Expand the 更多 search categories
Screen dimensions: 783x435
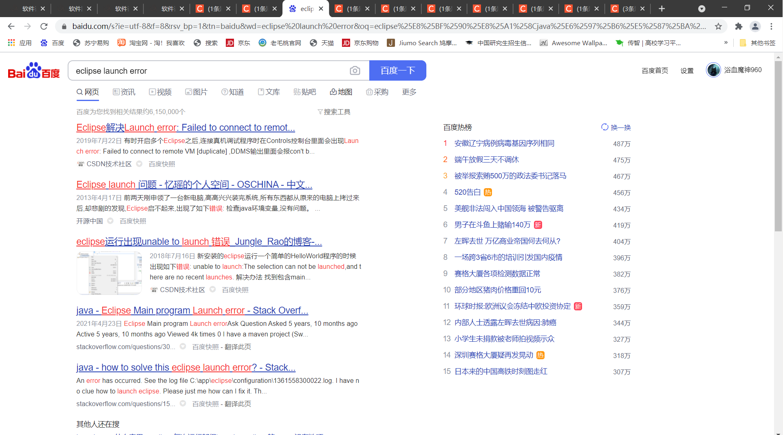tap(409, 92)
